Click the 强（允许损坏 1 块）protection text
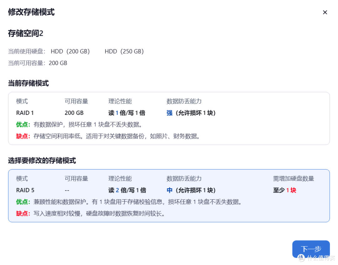 click(191, 113)
